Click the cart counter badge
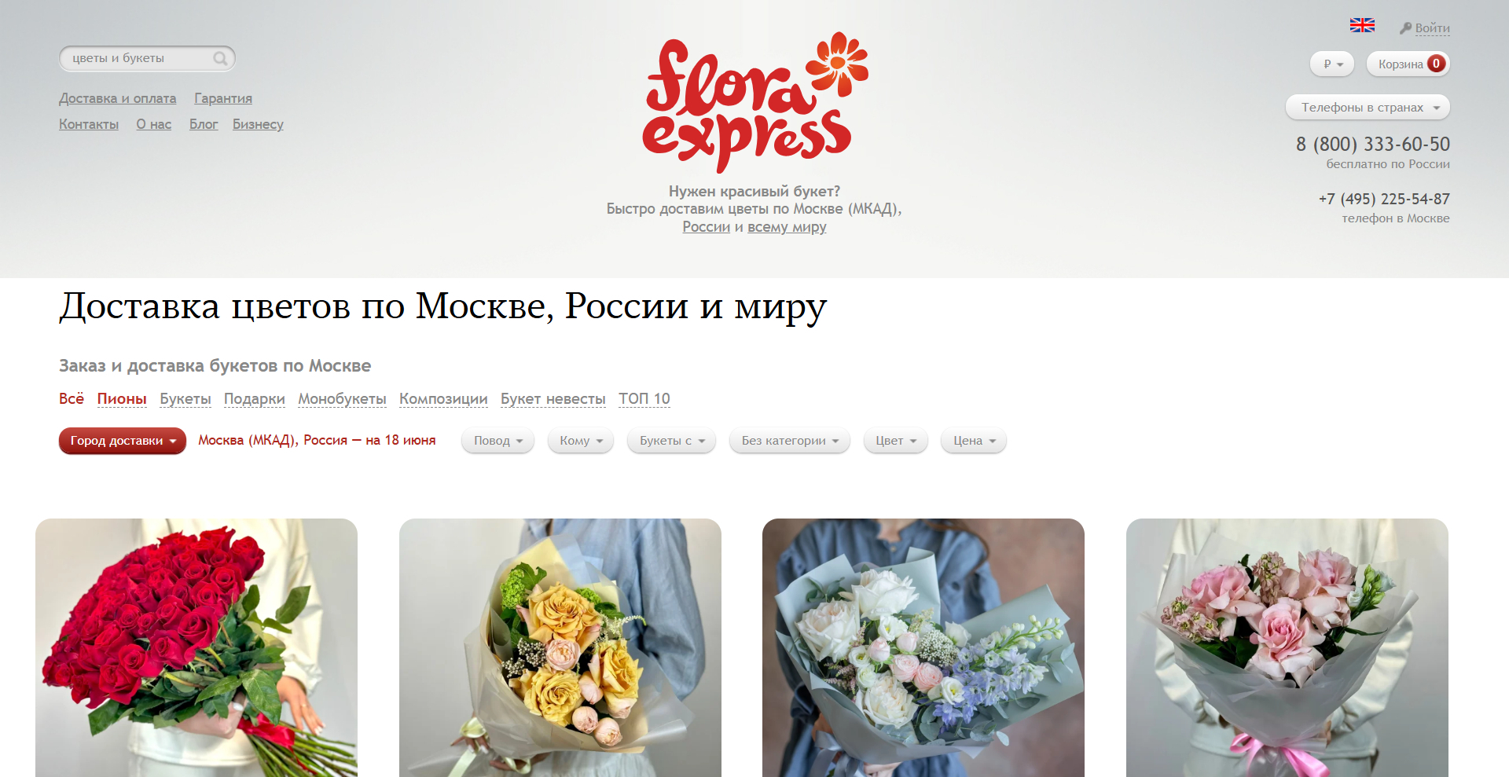Viewport: 1509px width, 777px height. (x=1436, y=64)
